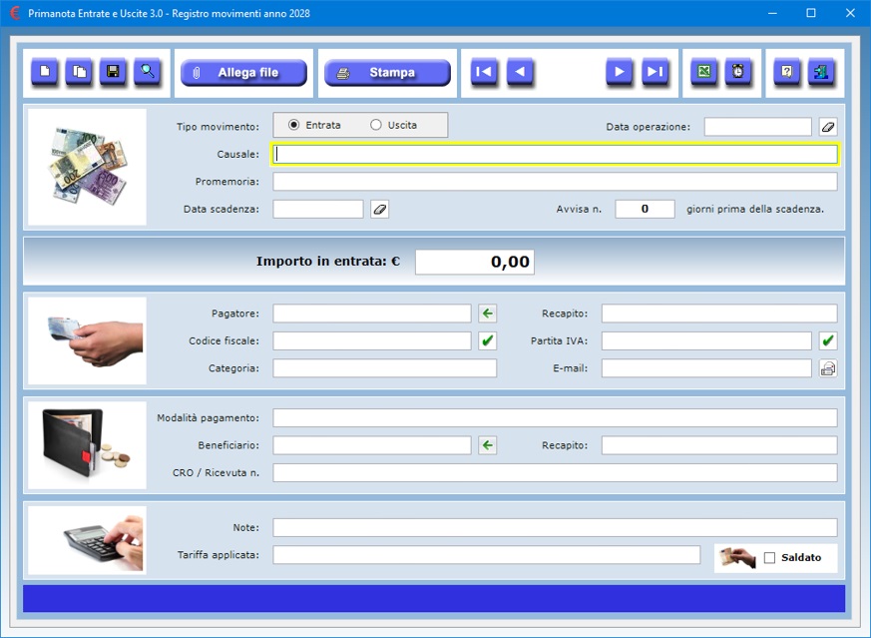
Task: Click the Excel export icon
Action: click(703, 72)
